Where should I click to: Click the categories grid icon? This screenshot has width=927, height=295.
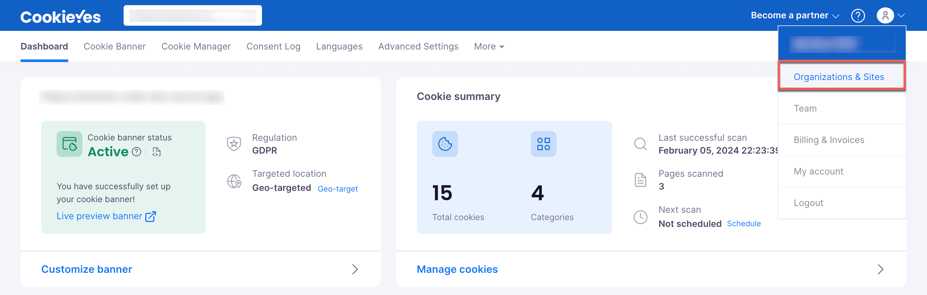tap(543, 144)
